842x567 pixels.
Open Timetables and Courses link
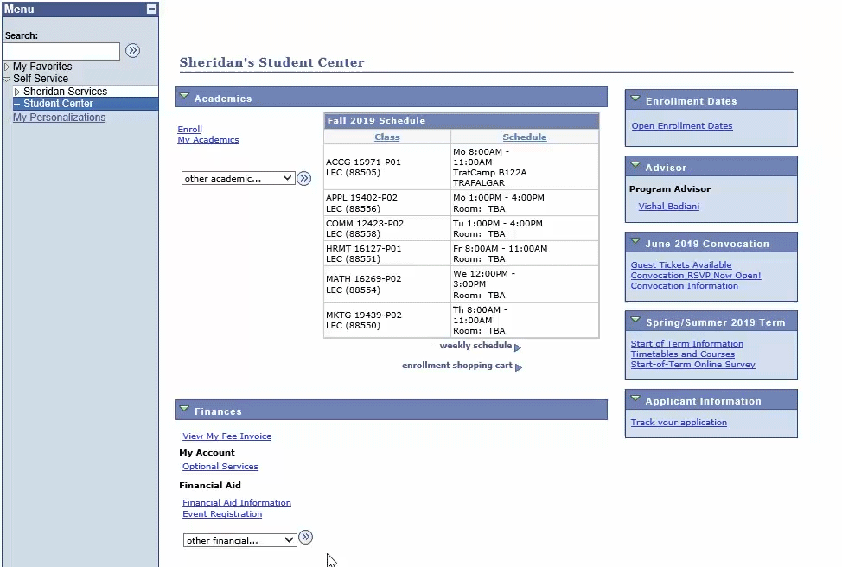[x=683, y=354]
